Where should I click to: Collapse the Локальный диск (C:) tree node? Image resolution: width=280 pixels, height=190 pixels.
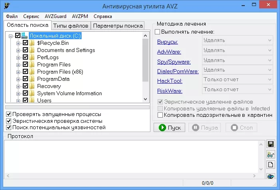pyautogui.click(x=10, y=36)
